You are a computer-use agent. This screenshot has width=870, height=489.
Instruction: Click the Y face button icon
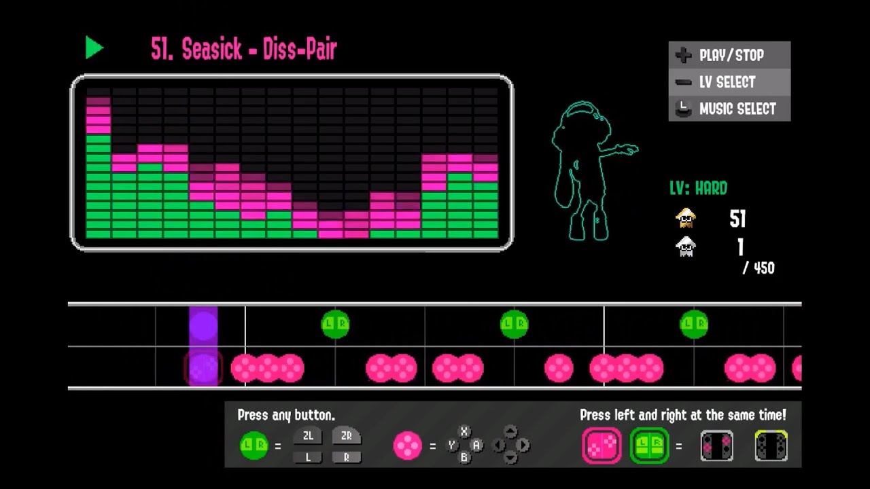pyautogui.click(x=451, y=446)
